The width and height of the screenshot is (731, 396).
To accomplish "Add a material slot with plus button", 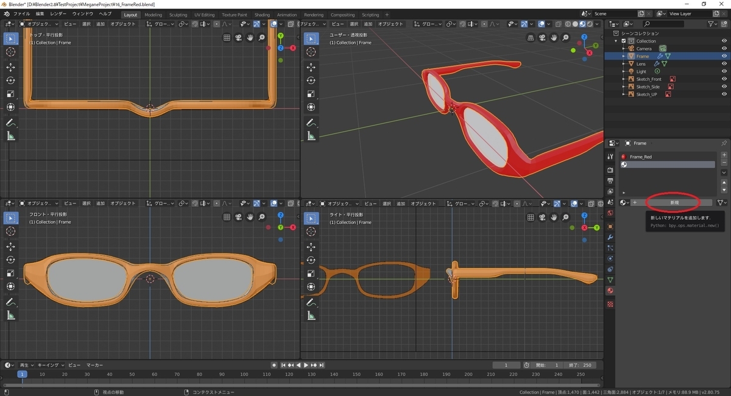I will [x=724, y=155].
